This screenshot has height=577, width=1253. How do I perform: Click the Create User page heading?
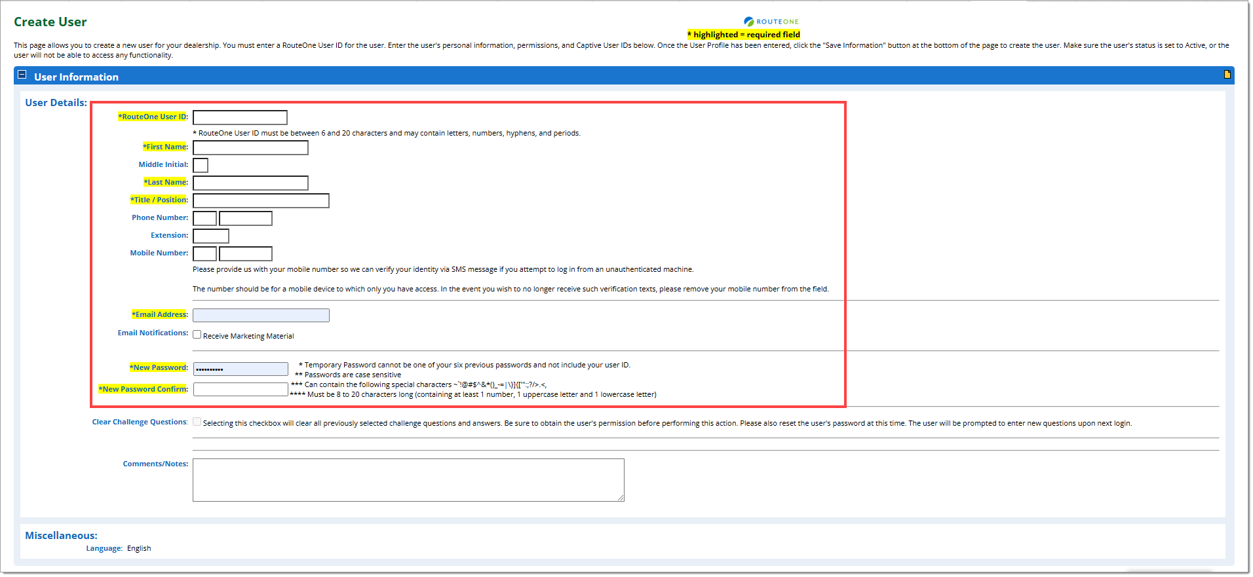[x=50, y=22]
